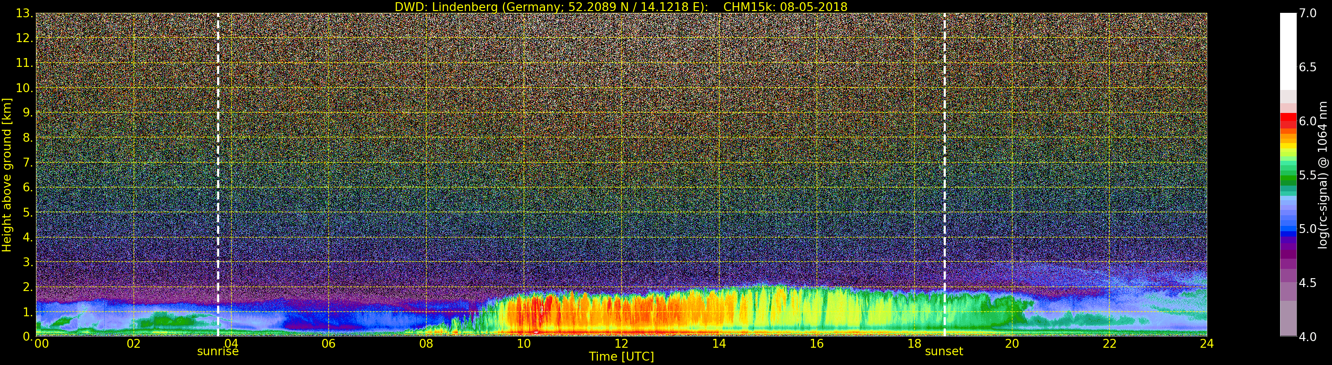Click the colorbar tick label '4.0'
Image resolution: width=1332 pixels, height=365 pixels.
[x=1308, y=337]
